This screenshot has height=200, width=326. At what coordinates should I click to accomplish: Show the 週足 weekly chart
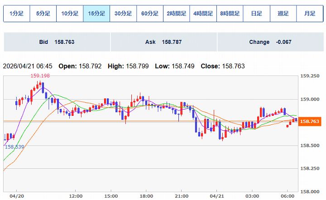(283, 14)
